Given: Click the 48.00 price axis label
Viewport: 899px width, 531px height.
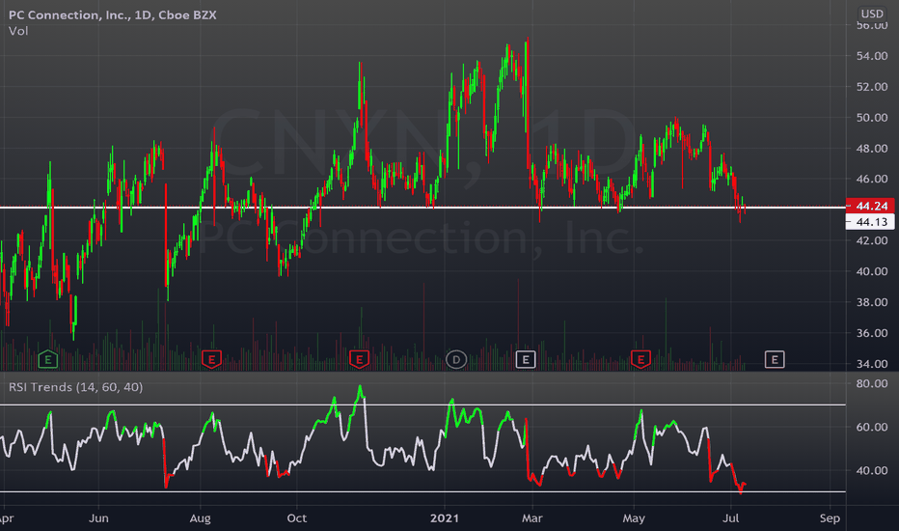Looking at the screenshot, I should point(871,148).
